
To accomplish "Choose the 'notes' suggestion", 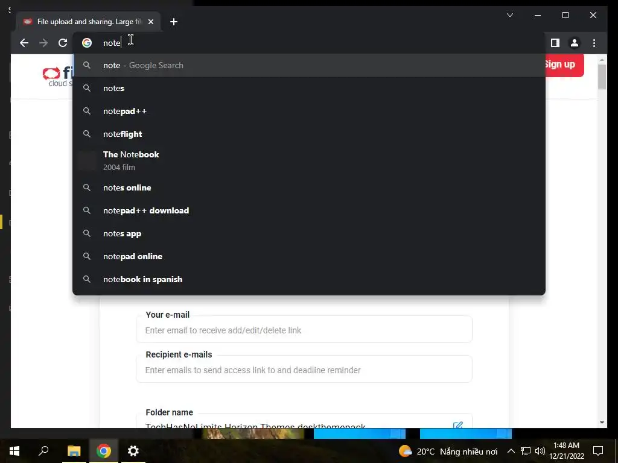I will click(x=309, y=88).
